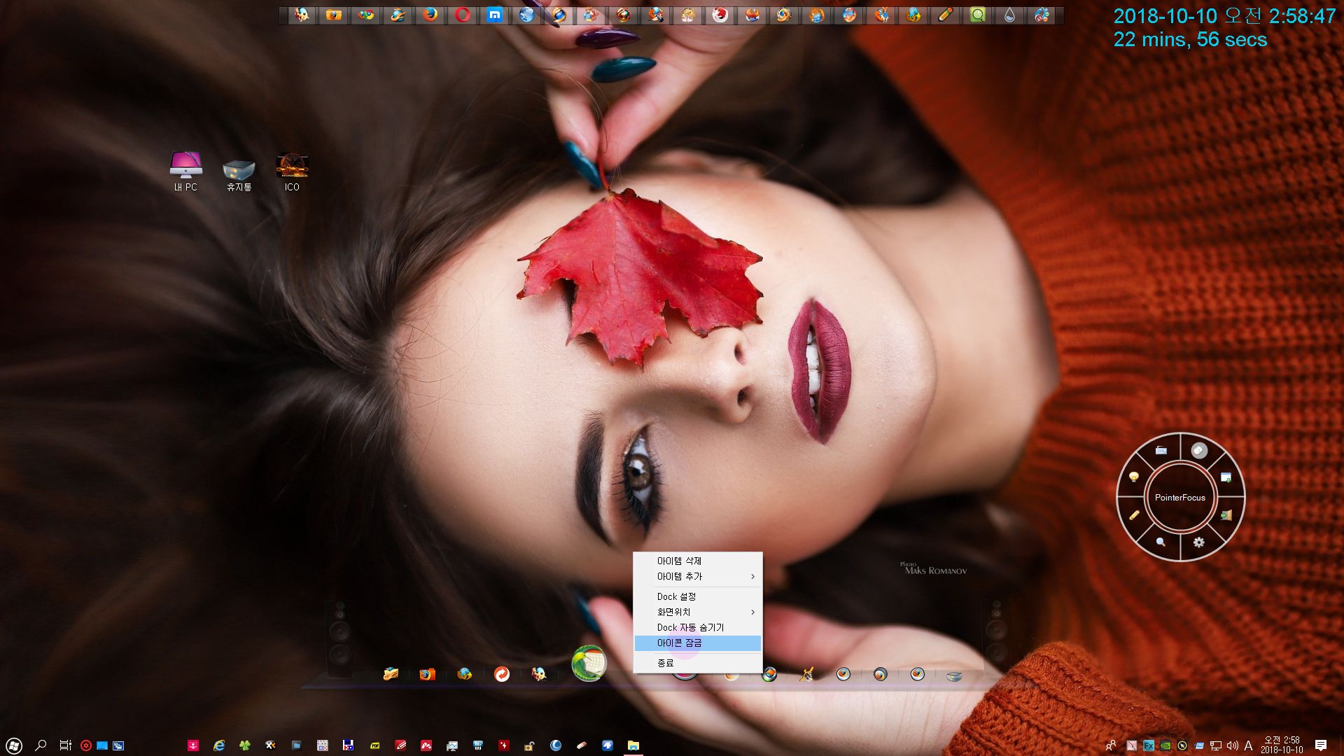Toggle the 아이콘 잠금 option

click(x=698, y=643)
